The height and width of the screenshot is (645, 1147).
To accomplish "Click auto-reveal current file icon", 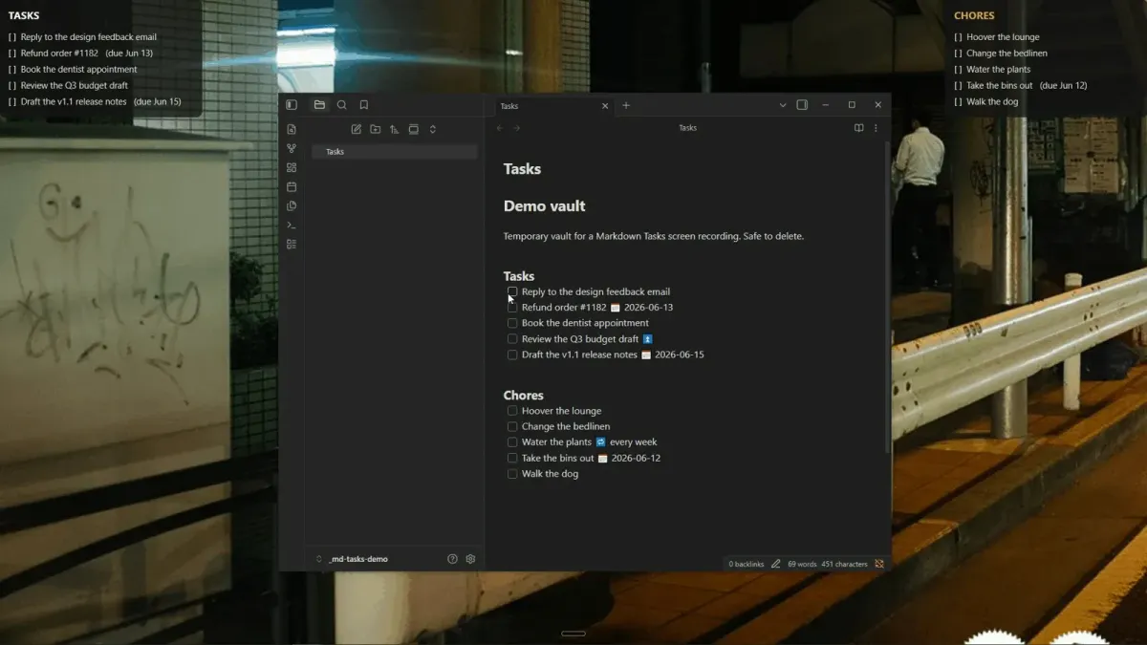I will pos(413,129).
